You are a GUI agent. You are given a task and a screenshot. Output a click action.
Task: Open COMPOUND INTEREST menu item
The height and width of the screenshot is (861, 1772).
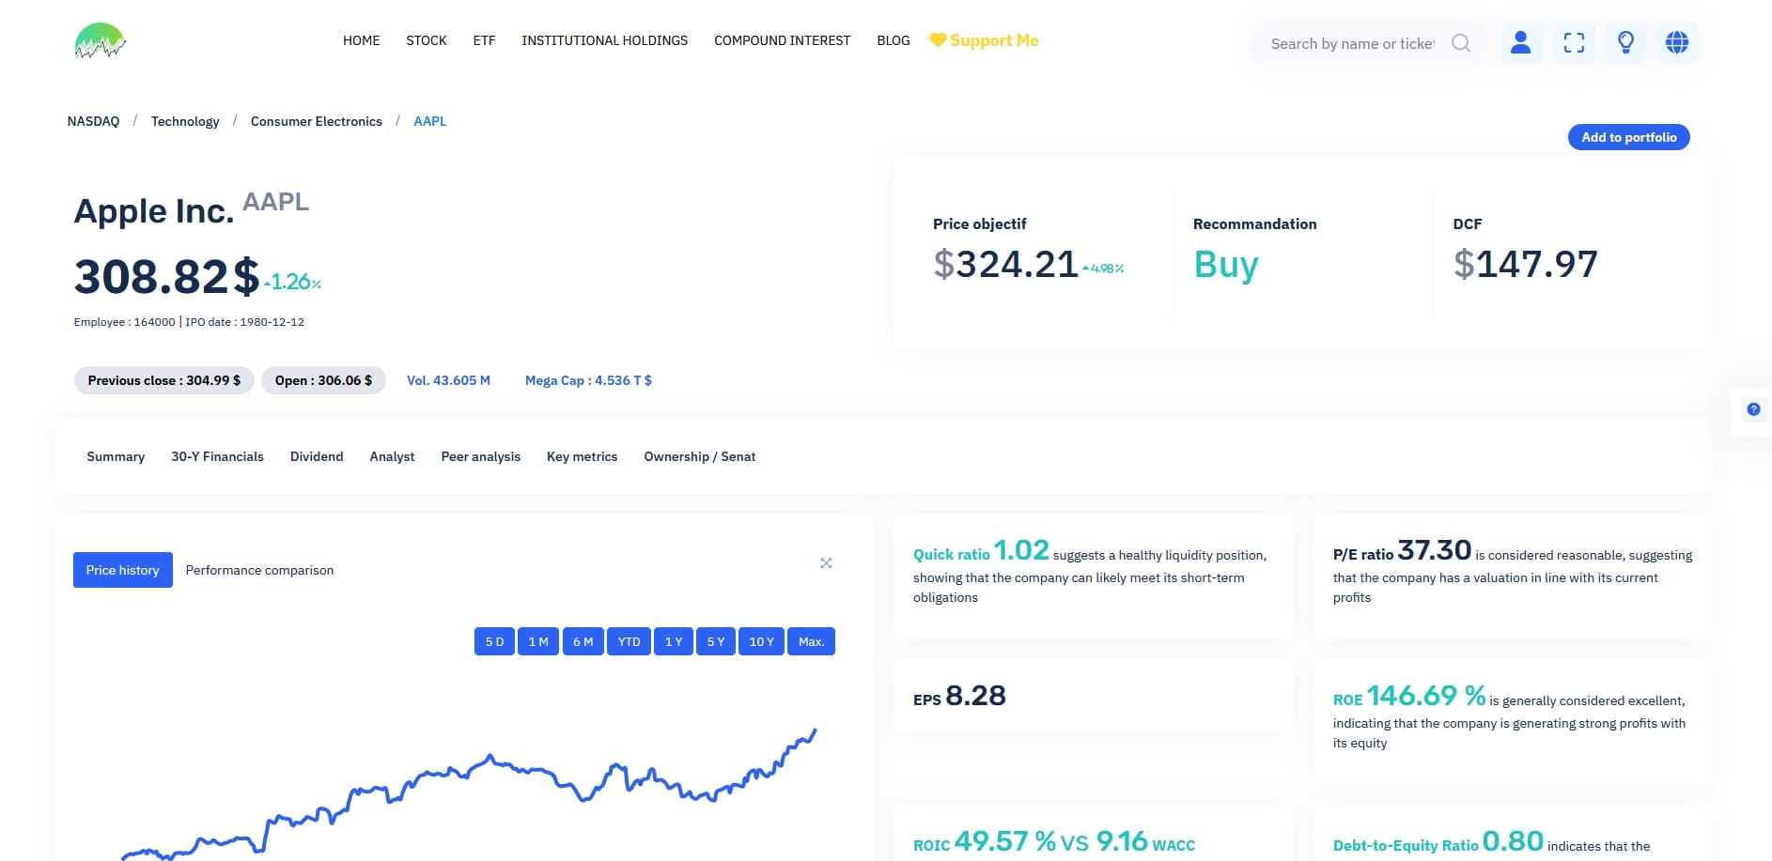[782, 40]
